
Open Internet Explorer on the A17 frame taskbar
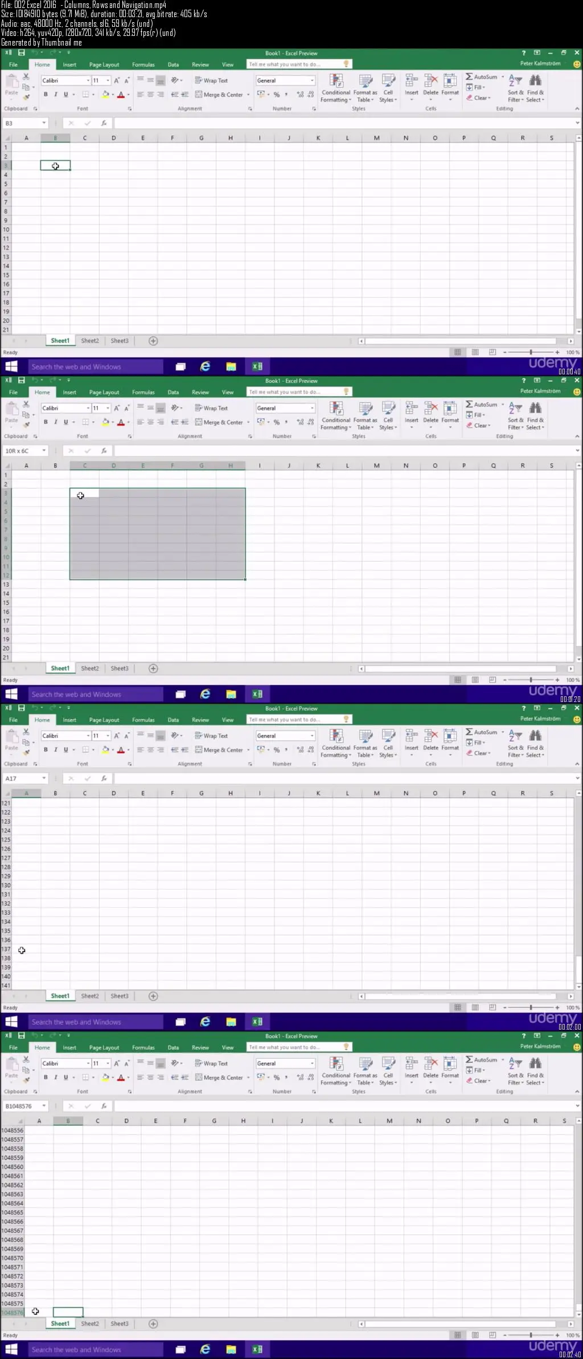click(205, 1022)
